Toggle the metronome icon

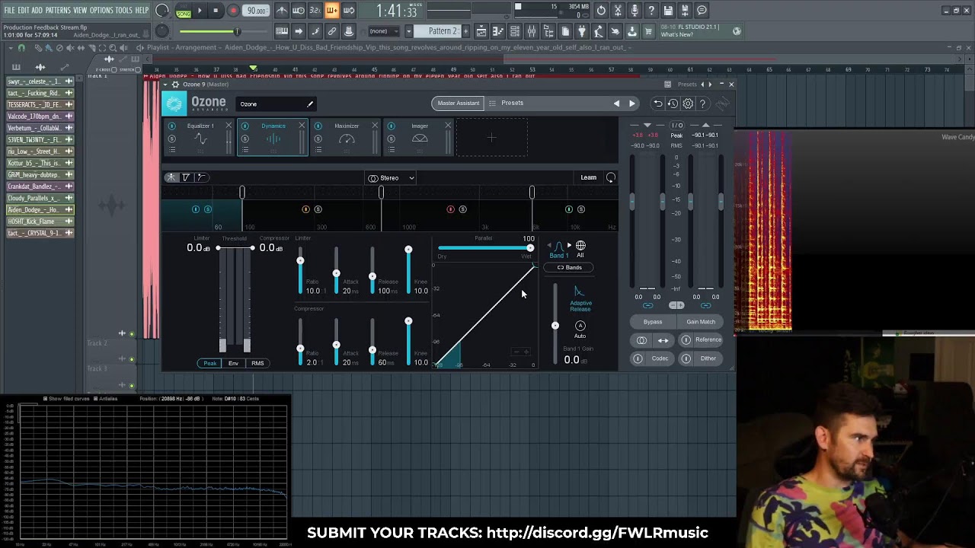coord(282,11)
